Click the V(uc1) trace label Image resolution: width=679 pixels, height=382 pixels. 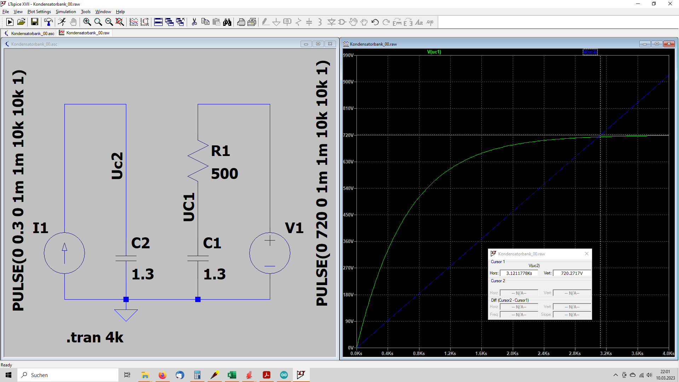(x=434, y=52)
